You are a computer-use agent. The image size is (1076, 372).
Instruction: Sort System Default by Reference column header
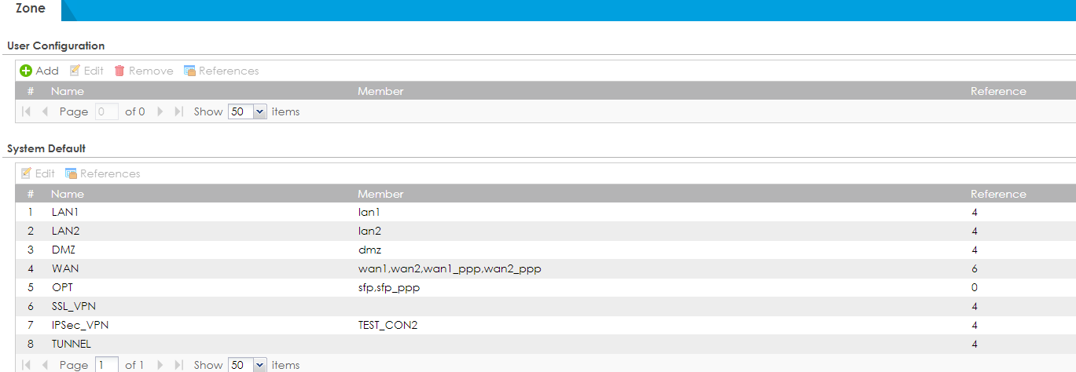click(998, 194)
